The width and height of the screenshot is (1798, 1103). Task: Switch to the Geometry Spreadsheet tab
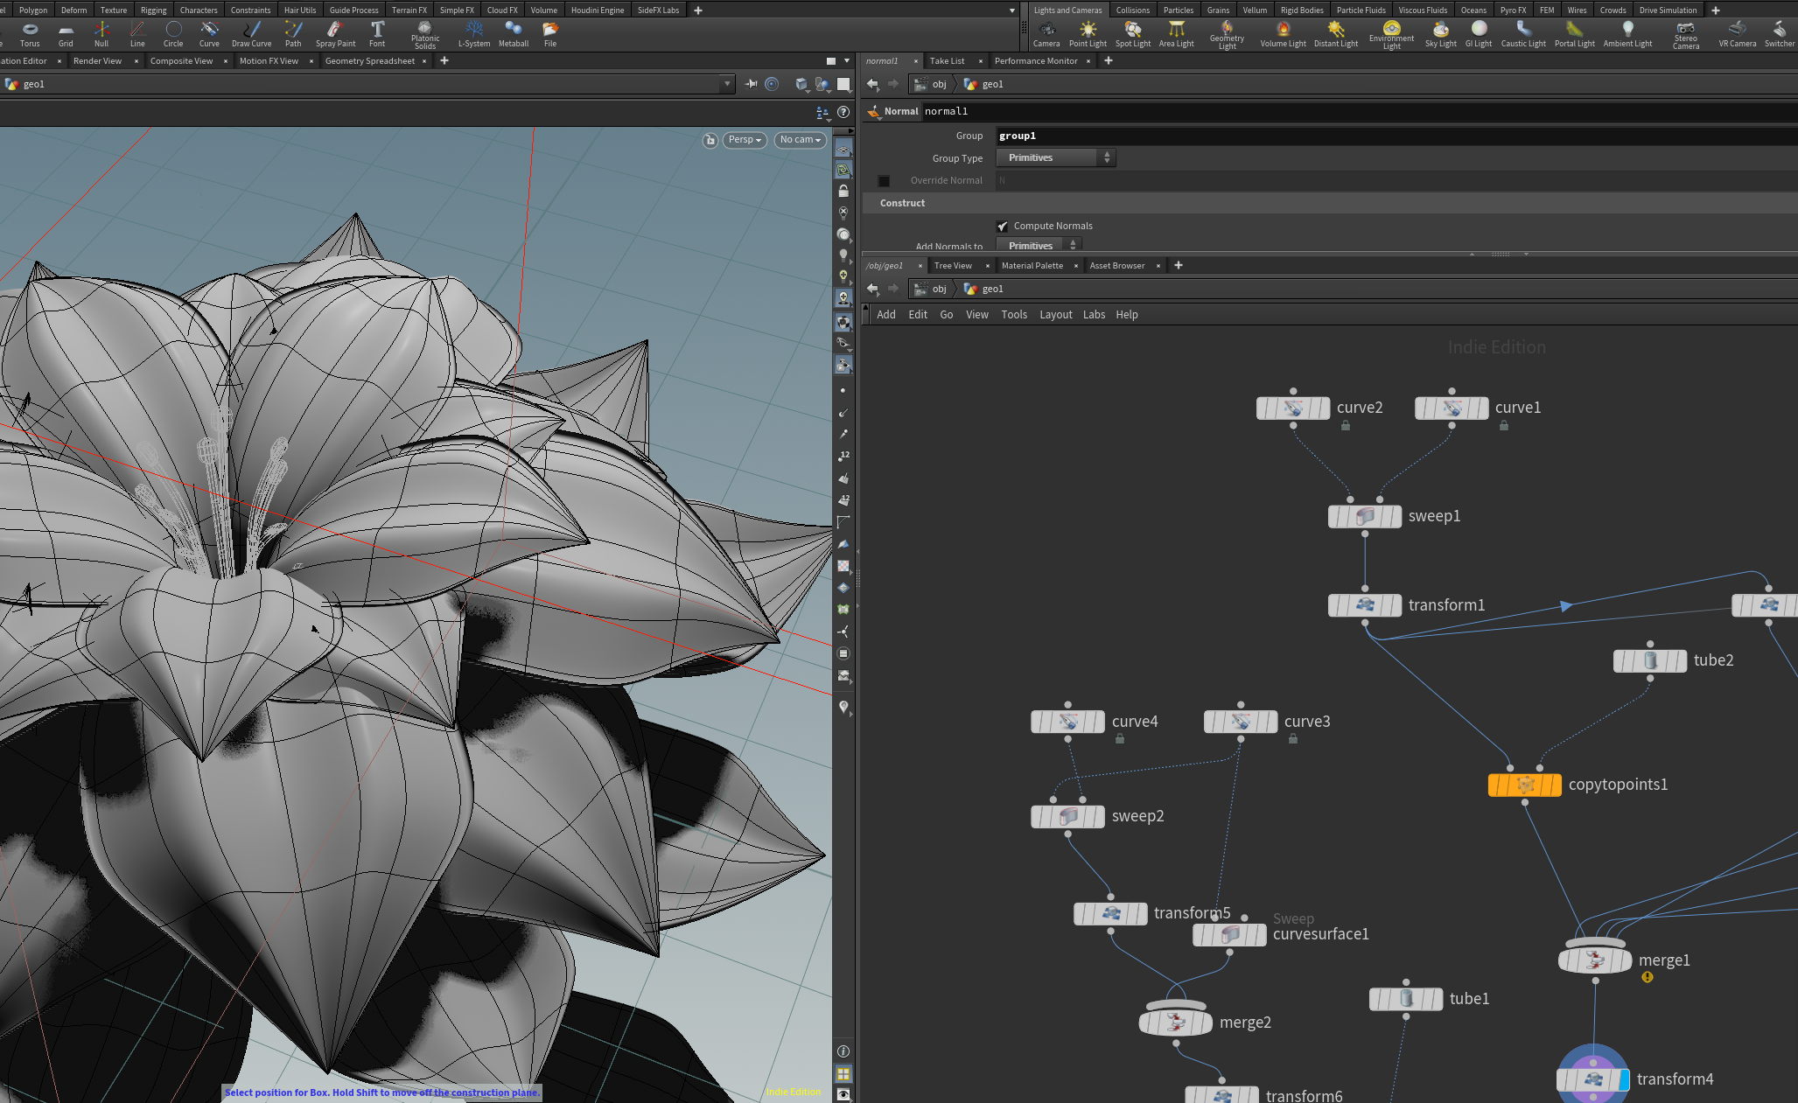tap(370, 61)
